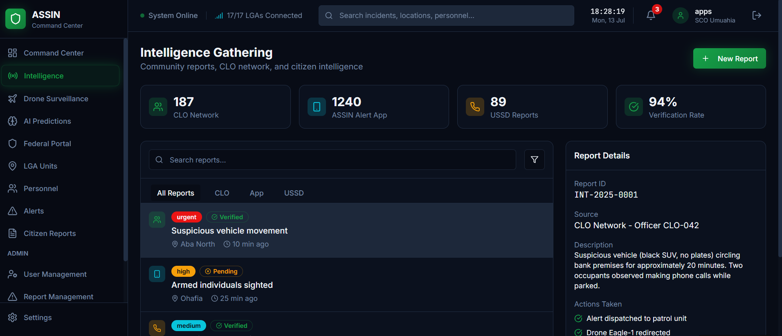782x336 pixels.
Task: Click the Settings gear icon
Action: tap(13, 318)
